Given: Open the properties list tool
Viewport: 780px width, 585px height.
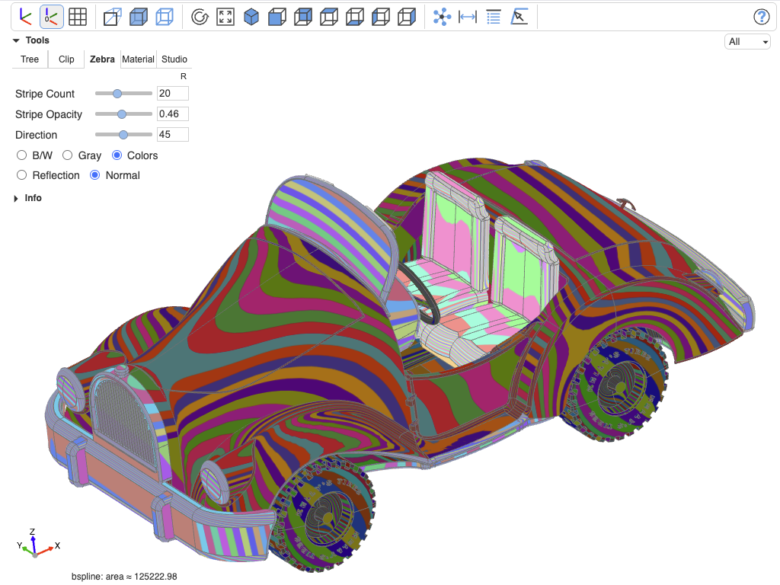Looking at the screenshot, I should pyautogui.click(x=494, y=17).
